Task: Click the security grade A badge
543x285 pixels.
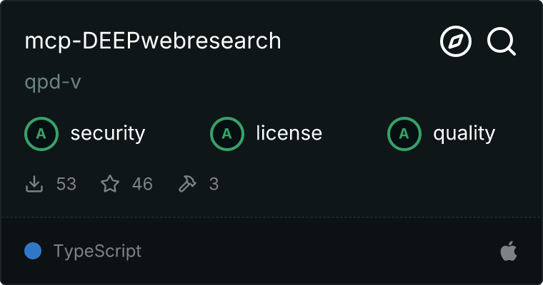Action: point(41,133)
